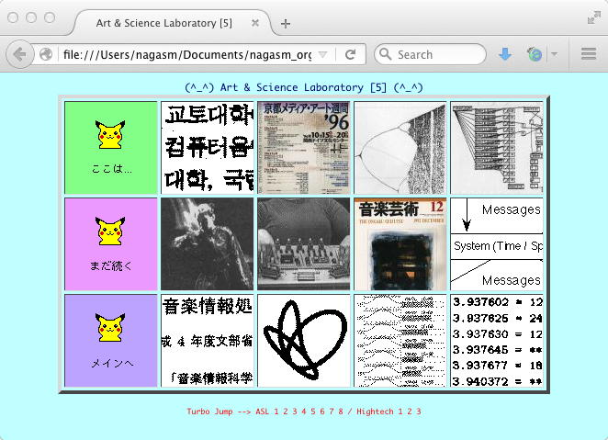Open dropdown arrow beside globe toolbar icon
Screen dimensions: 608x440
click(x=554, y=54)
